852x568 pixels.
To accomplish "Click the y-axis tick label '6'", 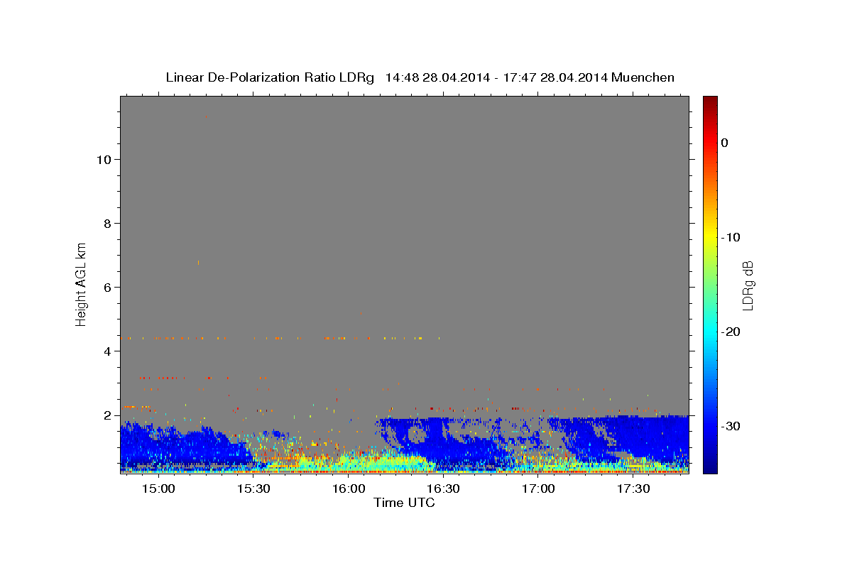I will point(107,287).
